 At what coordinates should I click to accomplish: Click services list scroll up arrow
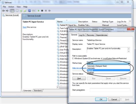click(130, 21)
